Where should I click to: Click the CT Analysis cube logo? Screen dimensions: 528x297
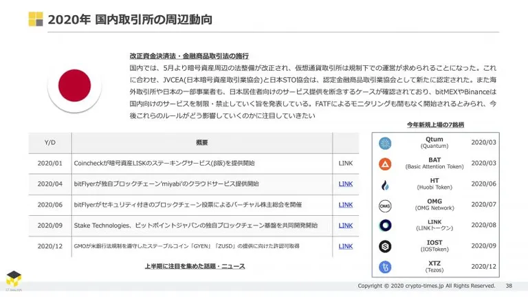pyautogui.click(x=14, y=279)
